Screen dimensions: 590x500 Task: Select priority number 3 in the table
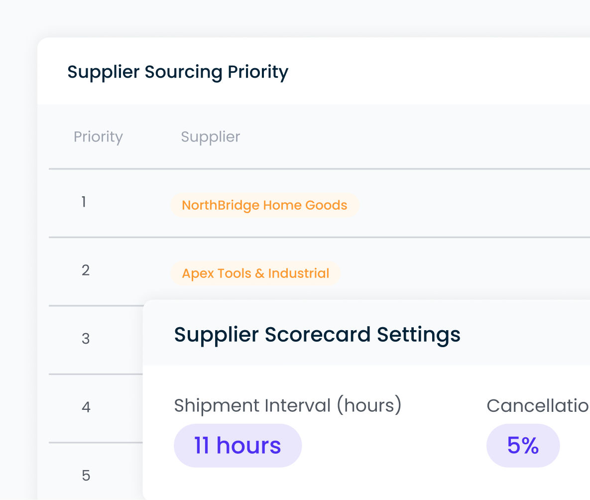click(85, 339)
